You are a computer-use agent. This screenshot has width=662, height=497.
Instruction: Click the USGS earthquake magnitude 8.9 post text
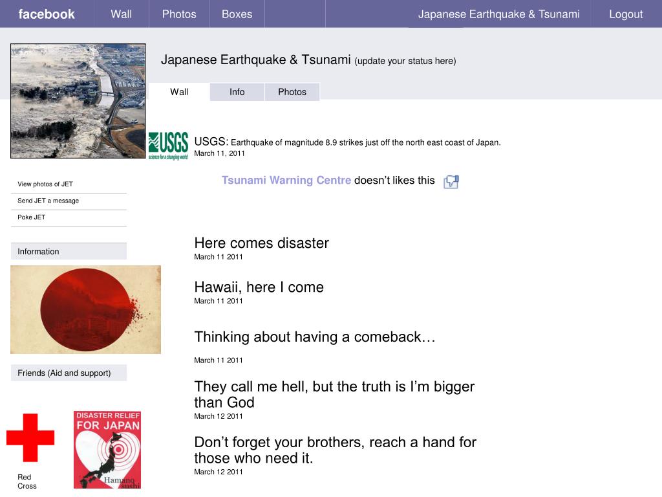[x=347, y=142]
